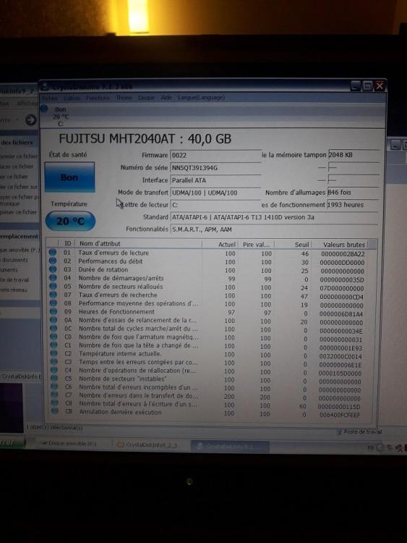Image resolution: width=407 pixels, height=543 pixels.
Task: Click status circle for row ID C1
Action: (x=53, y=345)
